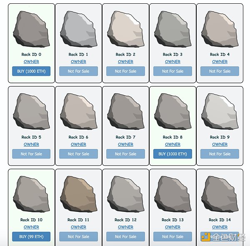Click the Rock ID 13 rock image
250x246 pixels.
pos(172,194)
